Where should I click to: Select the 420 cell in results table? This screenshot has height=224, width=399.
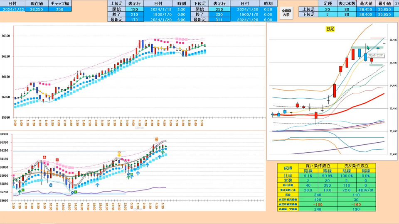(x=318, y=200)
